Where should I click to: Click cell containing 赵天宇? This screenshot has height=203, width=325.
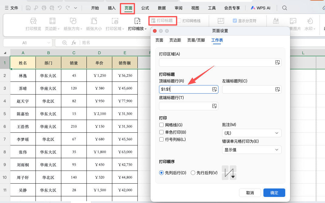coord(23,101)
